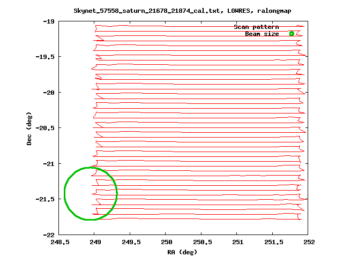Click the x-axis tick label '251'
Viewport: 343px width, 257px height.
[x=238, y=242]
